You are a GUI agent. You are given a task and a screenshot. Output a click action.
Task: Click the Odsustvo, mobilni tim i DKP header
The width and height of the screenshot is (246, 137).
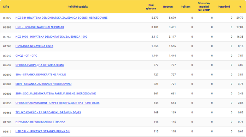point(204,7)
